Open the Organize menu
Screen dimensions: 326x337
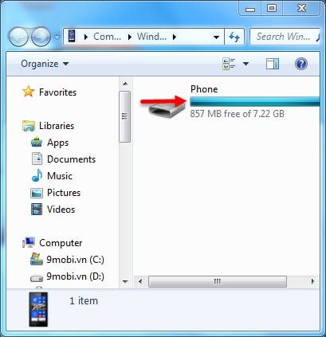pyautogui.click(x=45, y=64)
